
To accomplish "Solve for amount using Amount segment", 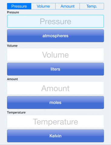I will tap(67, 6).
